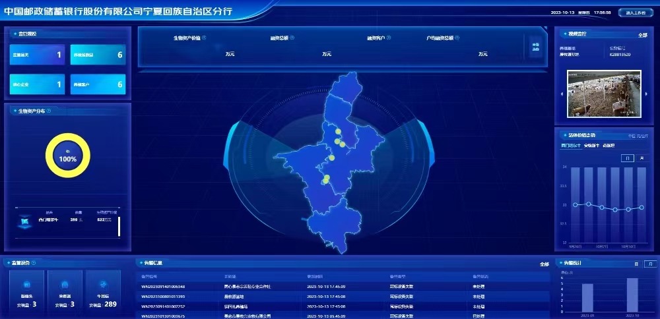Open the 监管品类 card

tap(37, 55)
